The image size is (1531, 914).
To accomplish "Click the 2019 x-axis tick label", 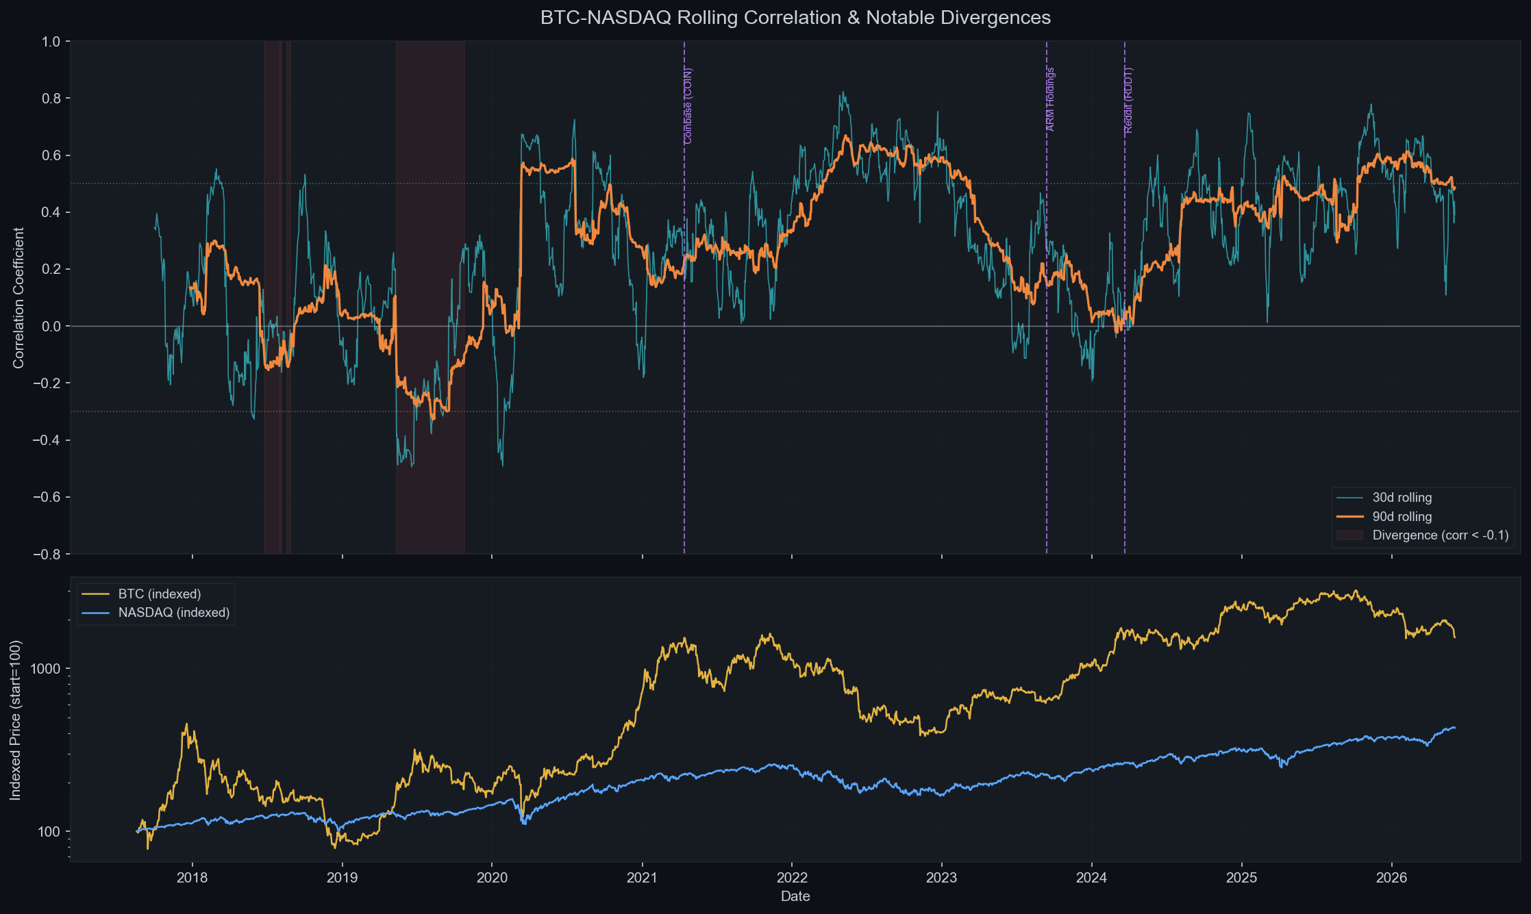I will (342, 878).
